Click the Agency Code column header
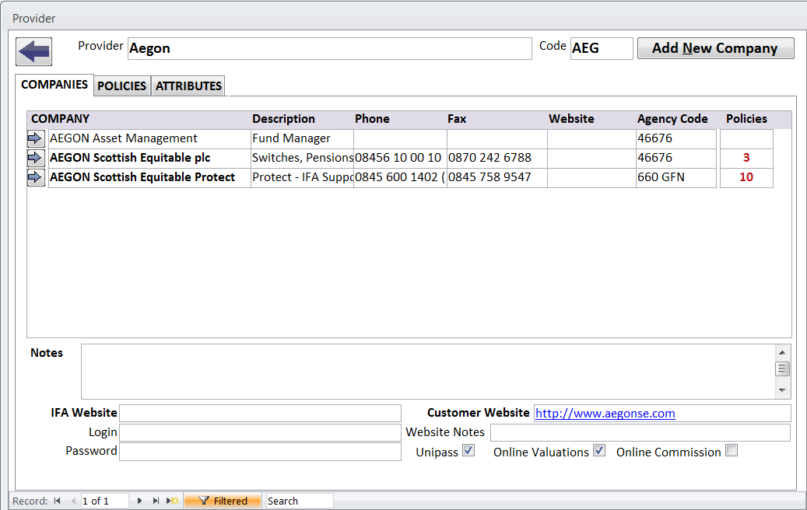 pos(672,119)
